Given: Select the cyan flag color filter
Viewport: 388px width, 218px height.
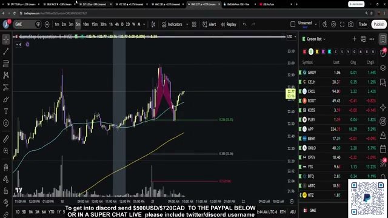Looking at the screenshot, I should click(x=329, y=51).
